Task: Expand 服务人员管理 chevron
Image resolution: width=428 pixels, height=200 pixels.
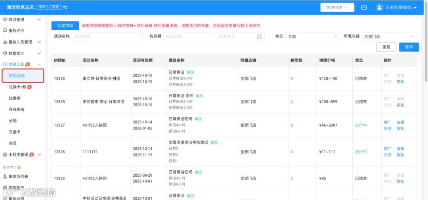Action: pyautogui.click(x=39, y=42)
